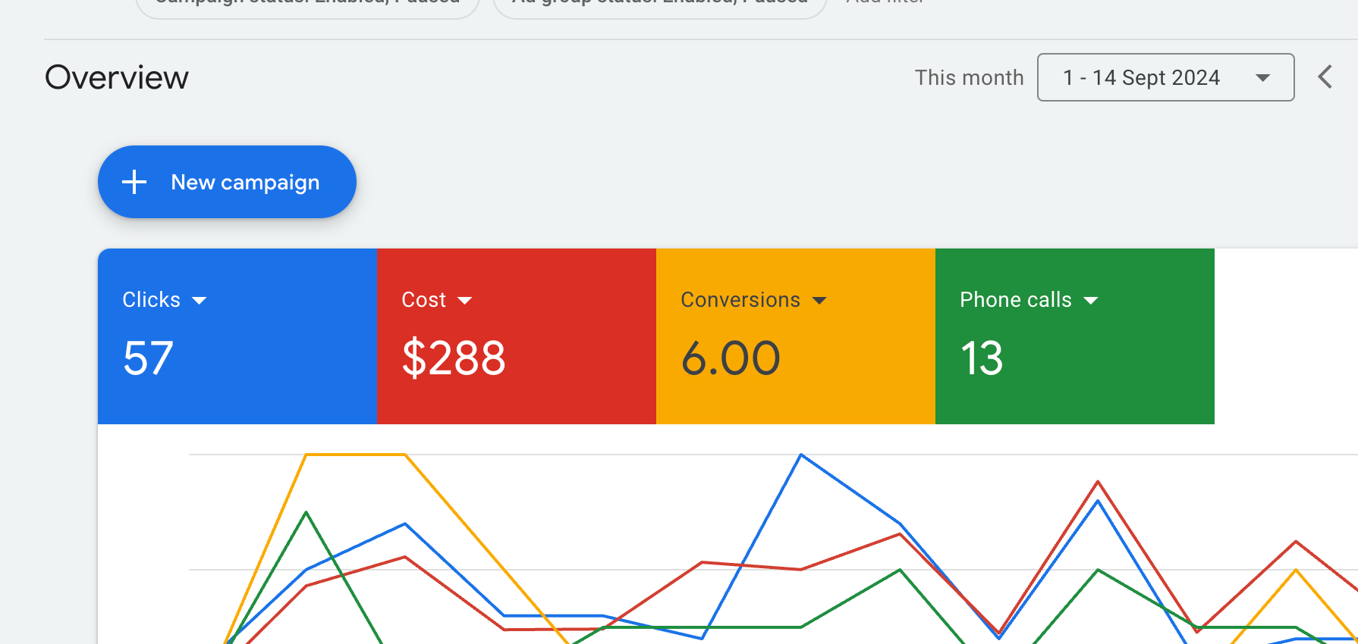Select the 1 - 14 Sept 2024 date text
The width and height of the screenshot is (1358, 644).
pos(1141,77)
